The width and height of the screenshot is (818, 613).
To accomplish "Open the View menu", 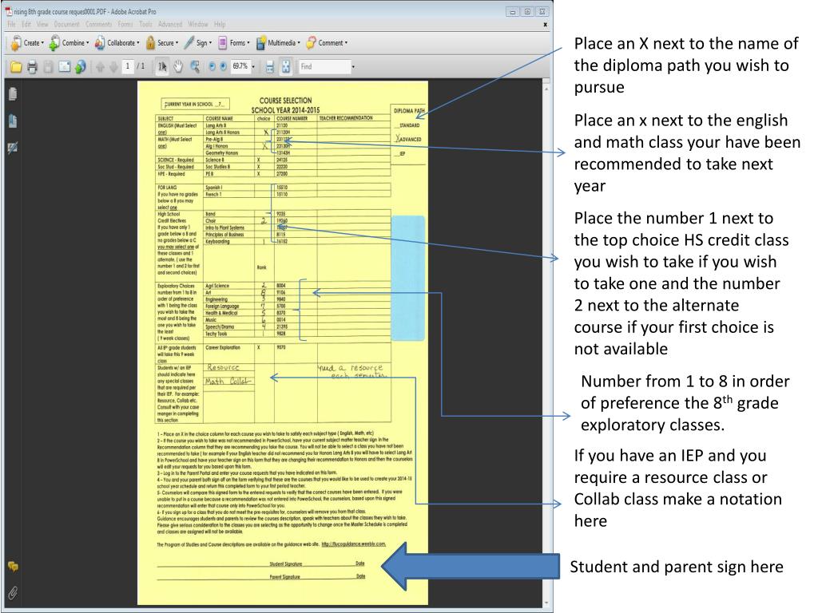I will tap(42, 25).
